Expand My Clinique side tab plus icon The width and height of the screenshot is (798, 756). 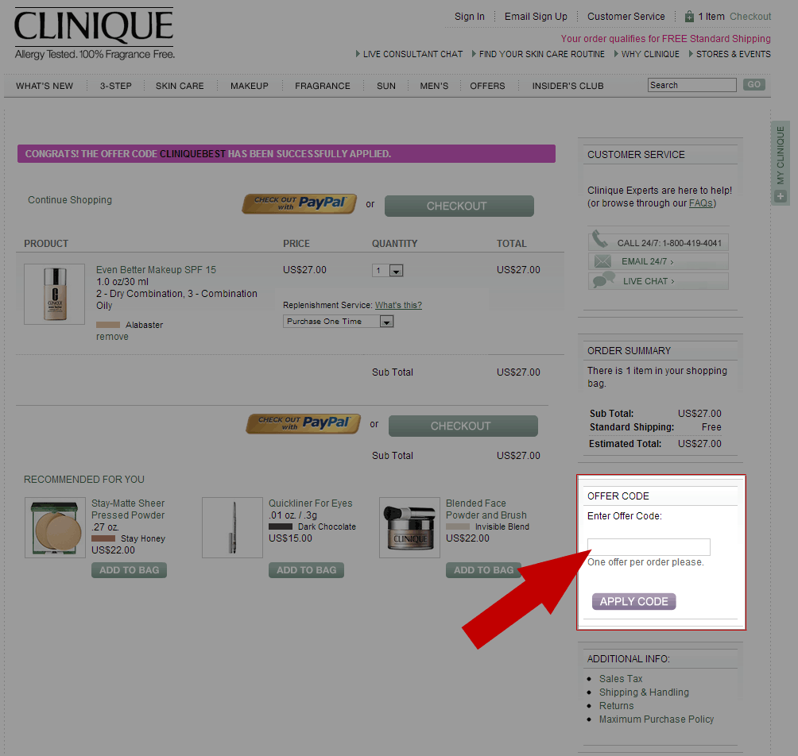(781, 196)
